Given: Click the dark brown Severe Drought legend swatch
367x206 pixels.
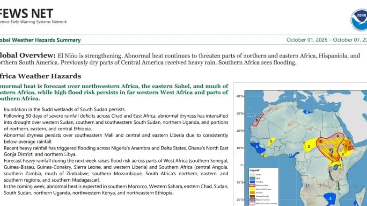Looking at the screenshot, I should 252,196.
